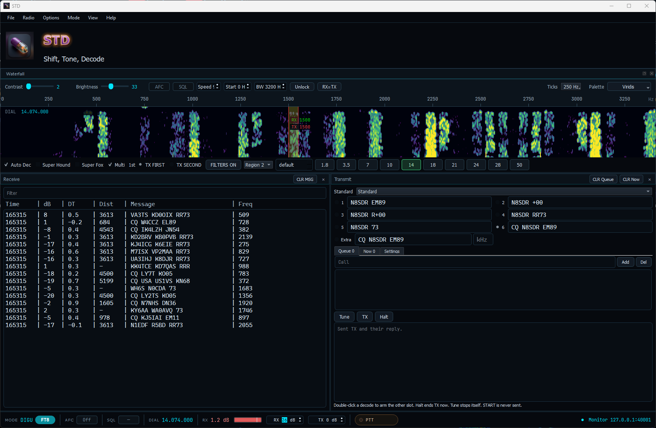
Task: Click the FT8 mode pill
Action: (x=45, y=420)
